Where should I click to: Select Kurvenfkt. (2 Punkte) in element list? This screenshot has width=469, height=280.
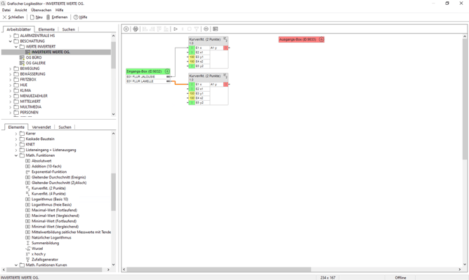[48, 188]
